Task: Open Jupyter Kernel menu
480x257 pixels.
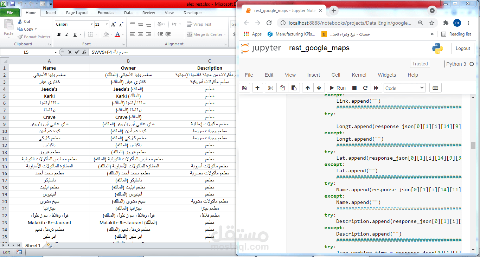Action: click(x=359, y=75)
